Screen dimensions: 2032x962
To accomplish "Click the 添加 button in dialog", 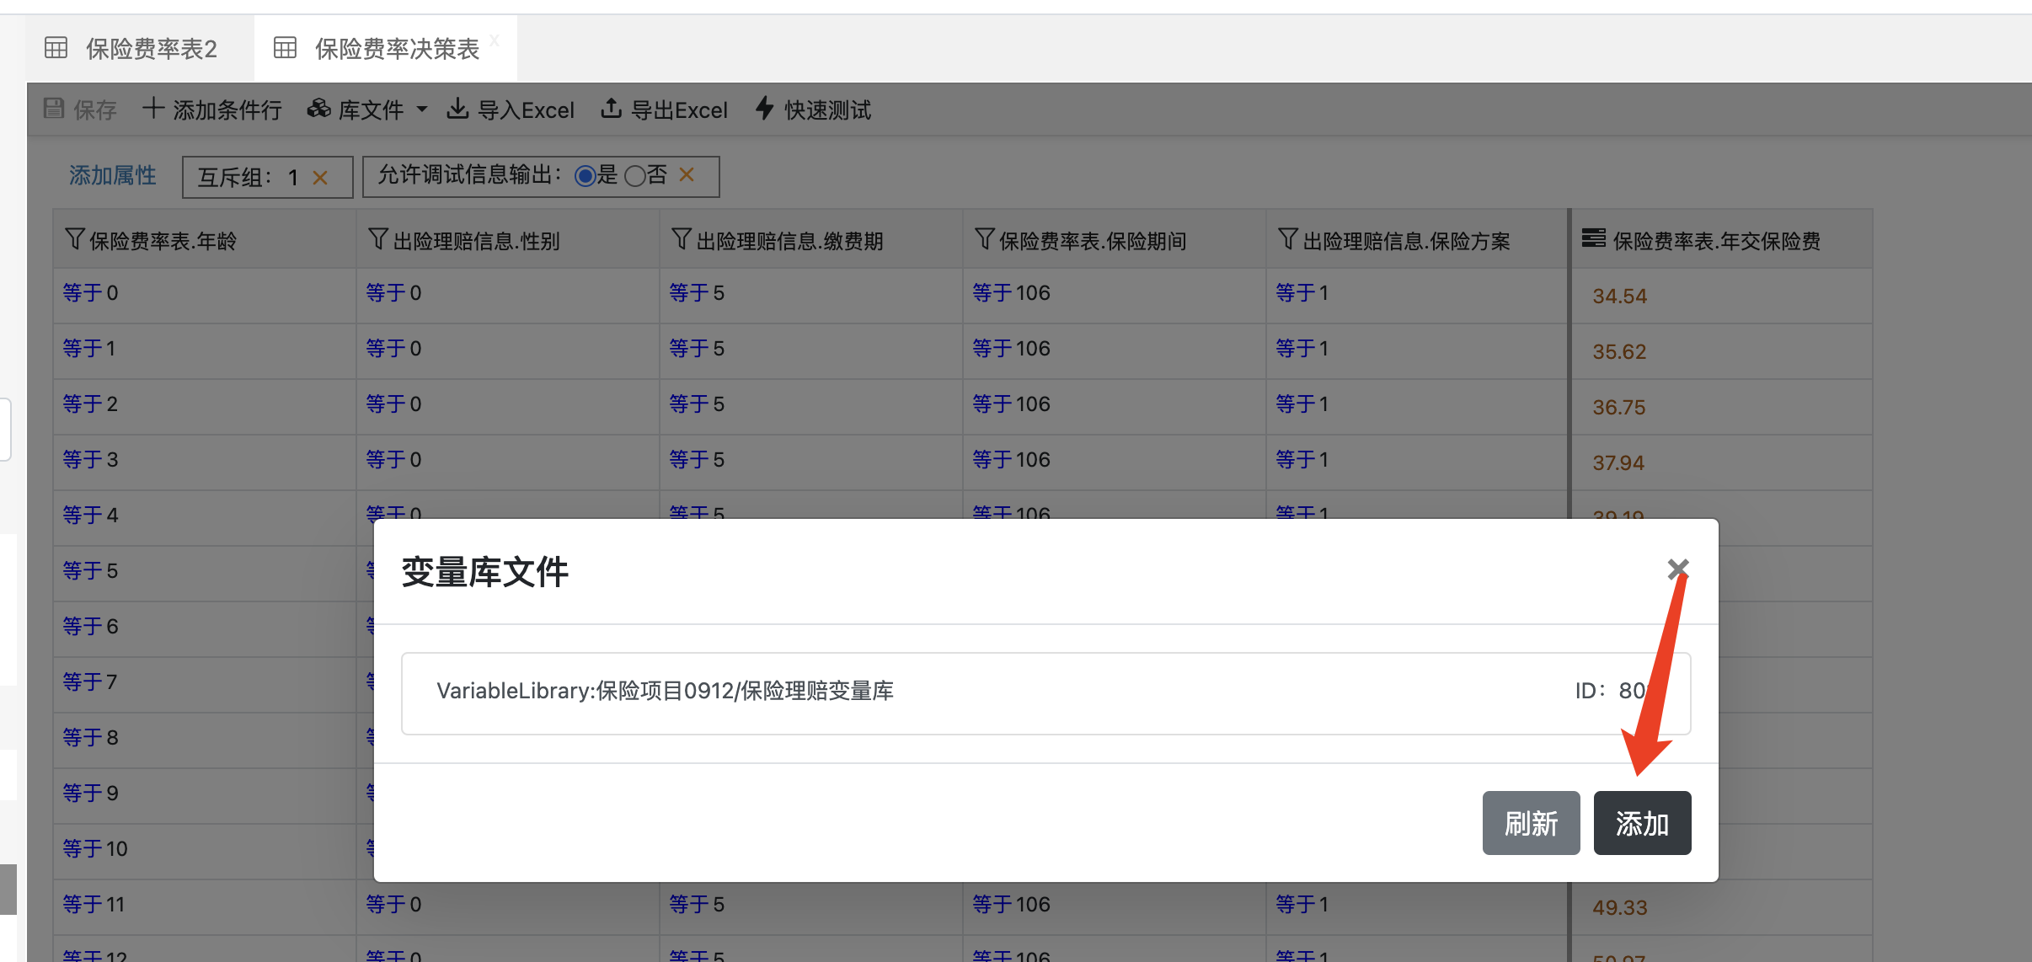I will [1641, 823].
